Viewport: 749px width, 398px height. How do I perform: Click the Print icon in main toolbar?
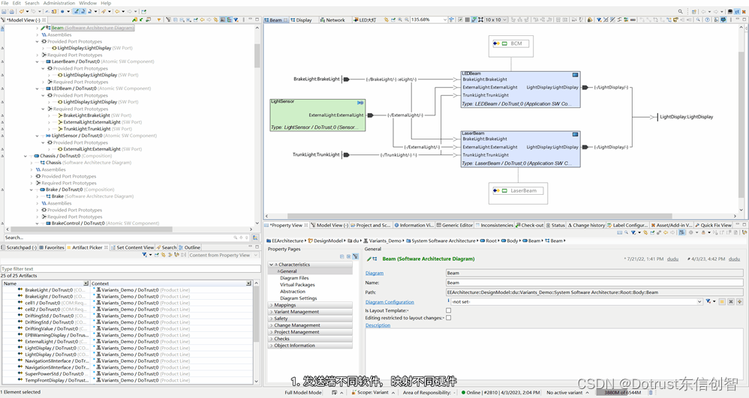click(11, 11)
